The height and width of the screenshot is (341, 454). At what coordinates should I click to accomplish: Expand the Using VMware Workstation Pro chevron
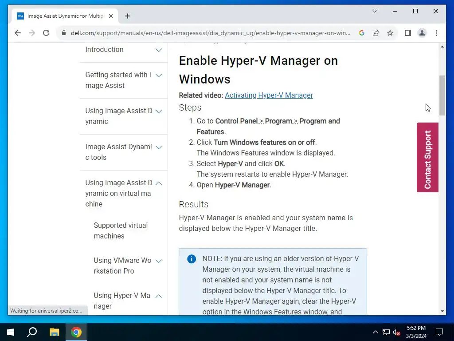(159, 261)
